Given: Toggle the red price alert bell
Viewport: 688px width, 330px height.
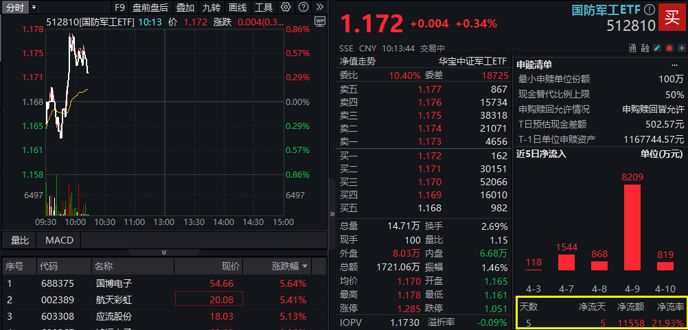Looking at the screenshot, I should click(669, 48).
